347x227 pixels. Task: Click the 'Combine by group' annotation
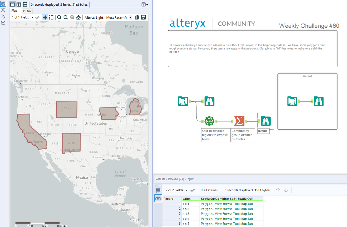pos(243,135)
